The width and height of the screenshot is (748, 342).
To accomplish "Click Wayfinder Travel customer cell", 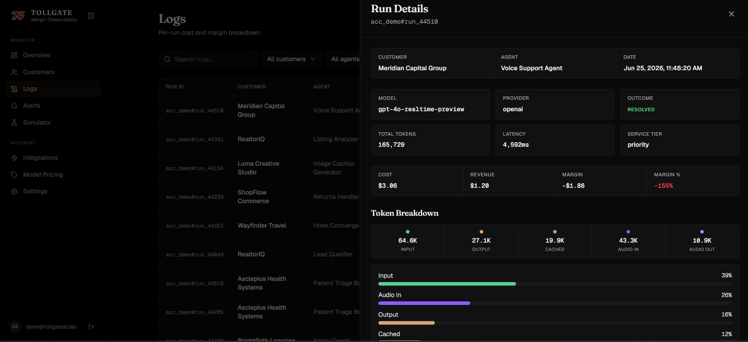I will point(262,226).
